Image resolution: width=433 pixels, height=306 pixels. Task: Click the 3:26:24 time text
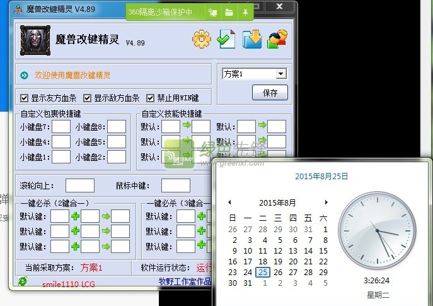tap(377, 281)
